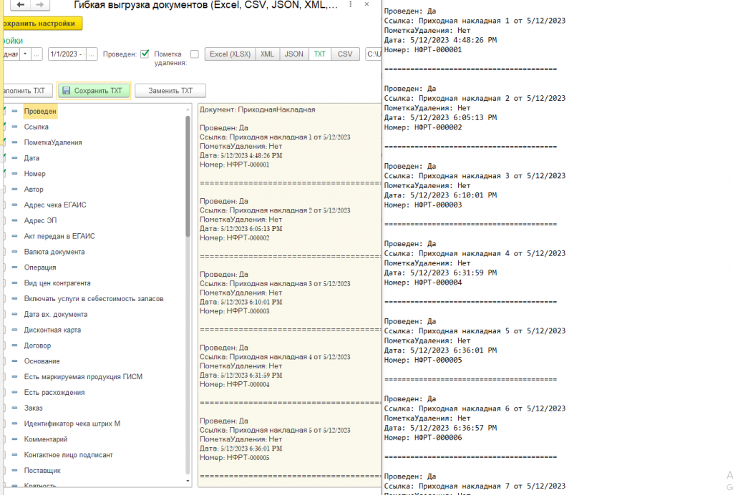Click the attribute icon beside Акт передан в ЕГАИС
This screenshot has width=733, height=495.
tap(14, 236)
